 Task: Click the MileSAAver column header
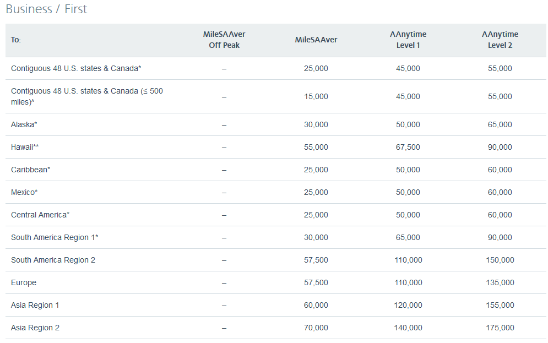316,40
